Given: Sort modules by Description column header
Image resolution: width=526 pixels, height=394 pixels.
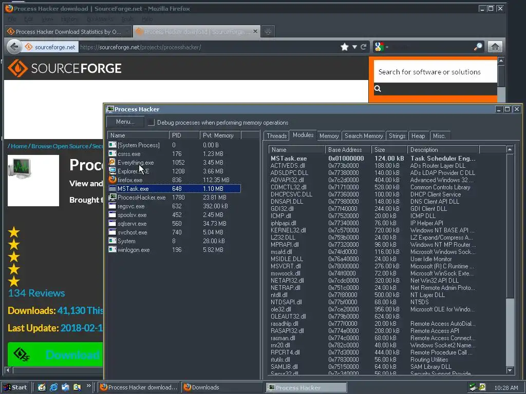Looking at the screenshot, I should pos(443,150).
